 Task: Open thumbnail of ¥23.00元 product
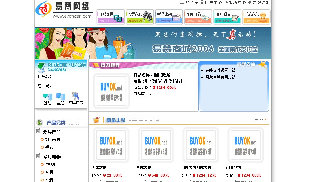tap(111, 145)
